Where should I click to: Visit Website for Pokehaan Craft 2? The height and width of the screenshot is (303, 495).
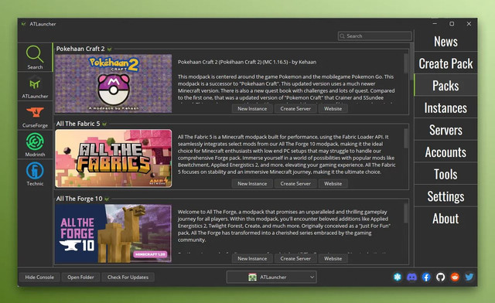tap(333, 108)
